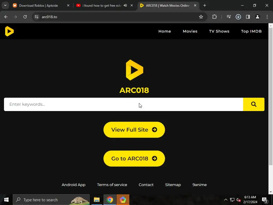Reload the page with the refresh icon
This screenshot has width=273, height=205.
25,17
